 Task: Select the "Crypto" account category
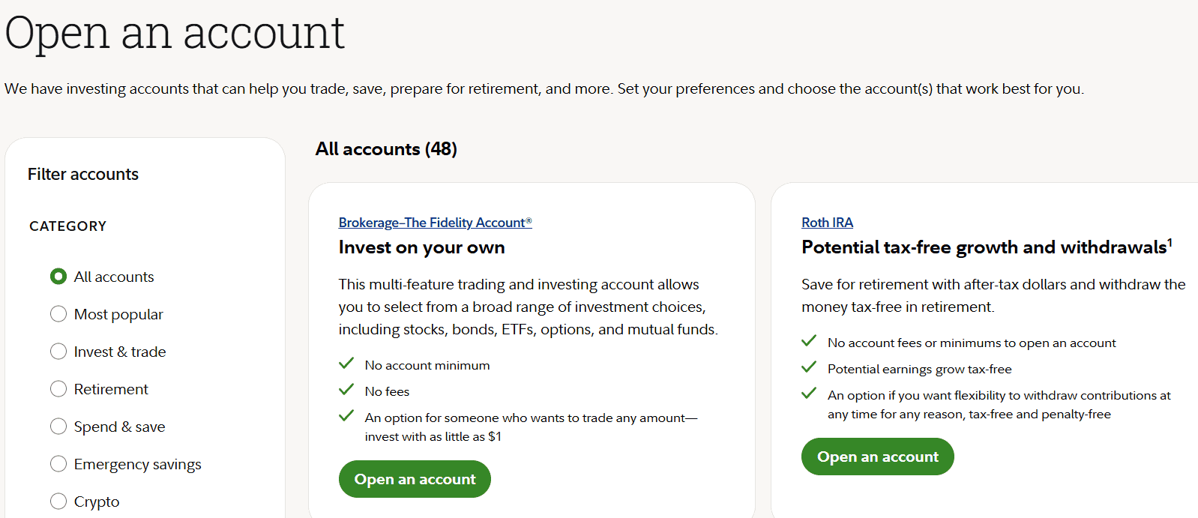[x=58, y=501]
